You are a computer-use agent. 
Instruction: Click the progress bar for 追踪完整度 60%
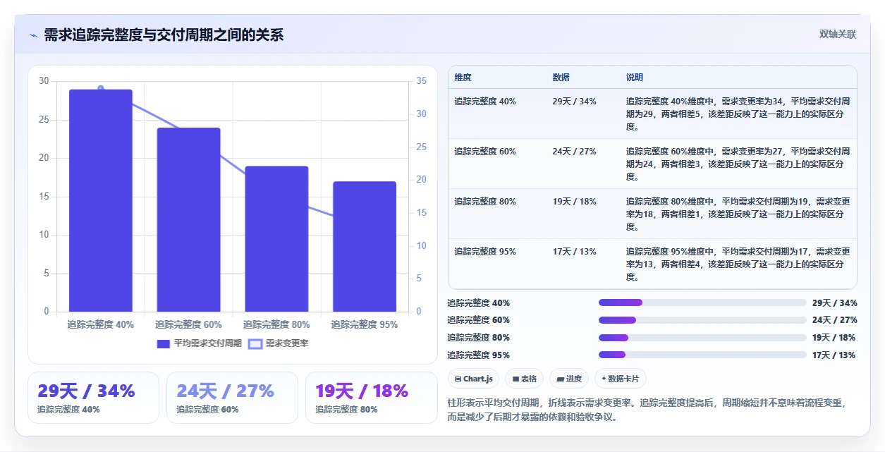pos(702,320)
